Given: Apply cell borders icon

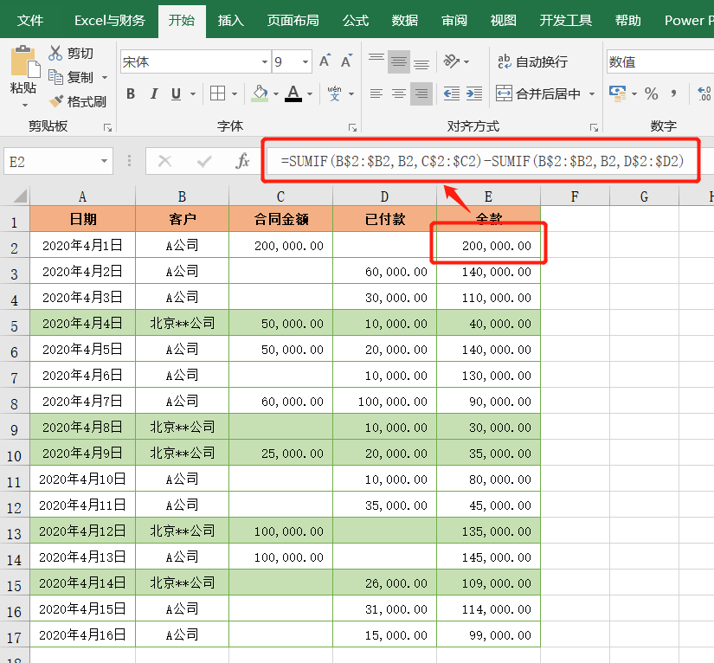Looking at the screenshot, I should [x=217, y=93].
